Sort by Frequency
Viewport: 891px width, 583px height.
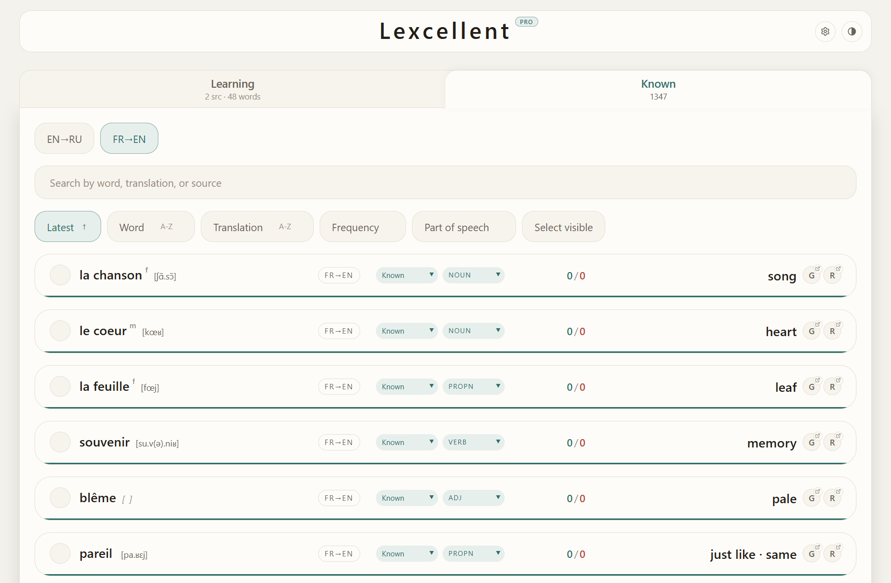click(x=363, y=227)
